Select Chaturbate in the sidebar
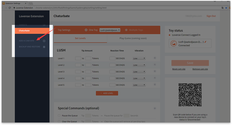This screenshot has width=232, height=125. click(x=32, y=31)
